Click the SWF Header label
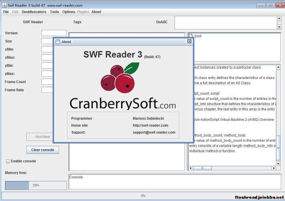Image resolution: width=285 pixels, height=201 pixels. tap(33, 22)
